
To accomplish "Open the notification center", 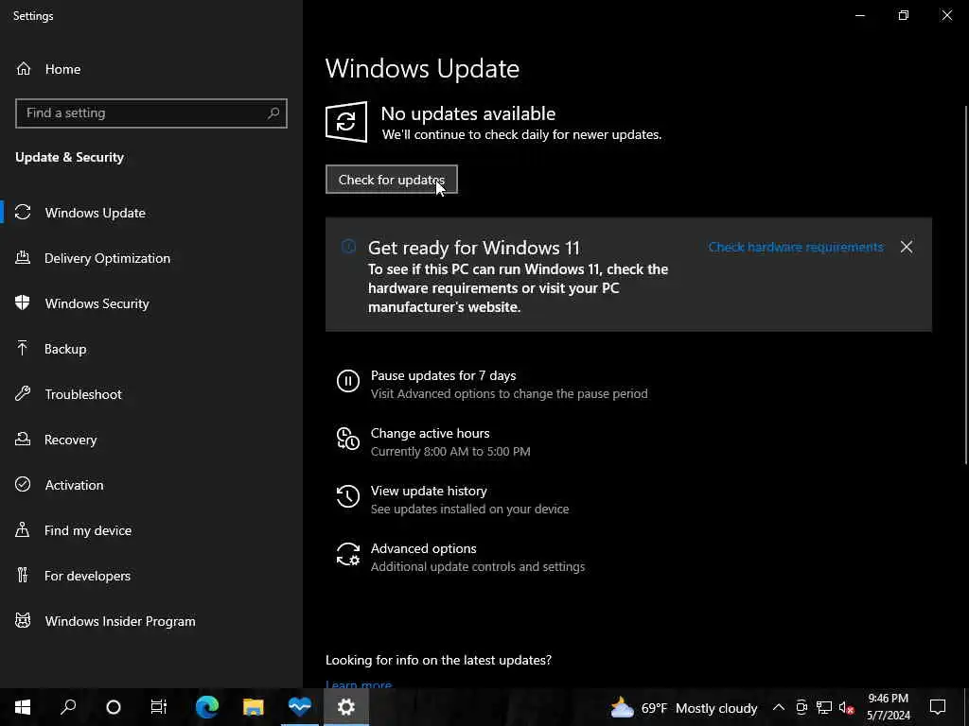I will coord(938,707).
